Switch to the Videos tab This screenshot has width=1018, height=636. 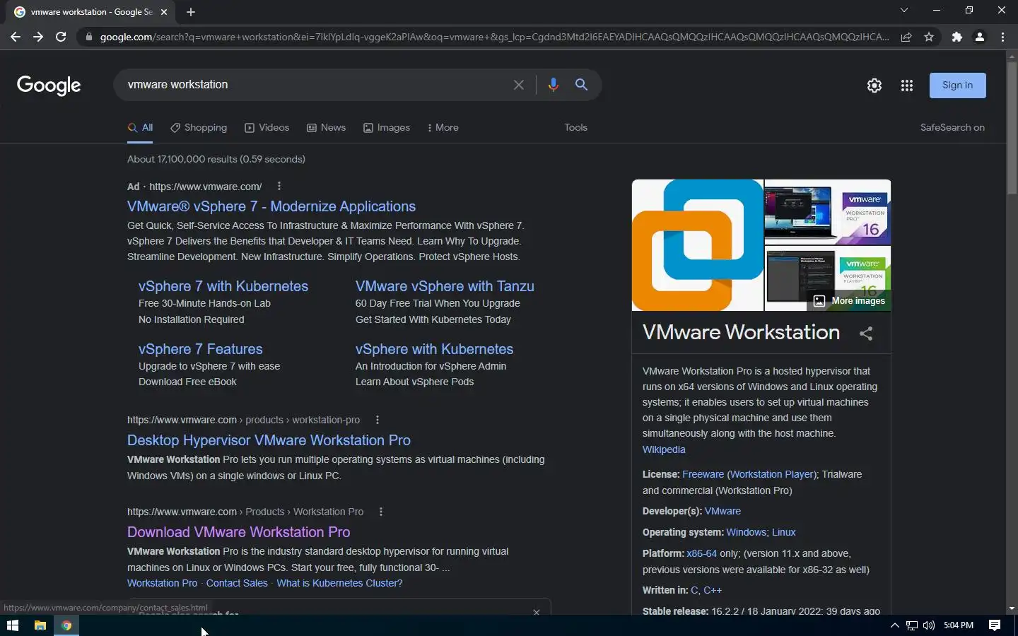pos(267,128)
